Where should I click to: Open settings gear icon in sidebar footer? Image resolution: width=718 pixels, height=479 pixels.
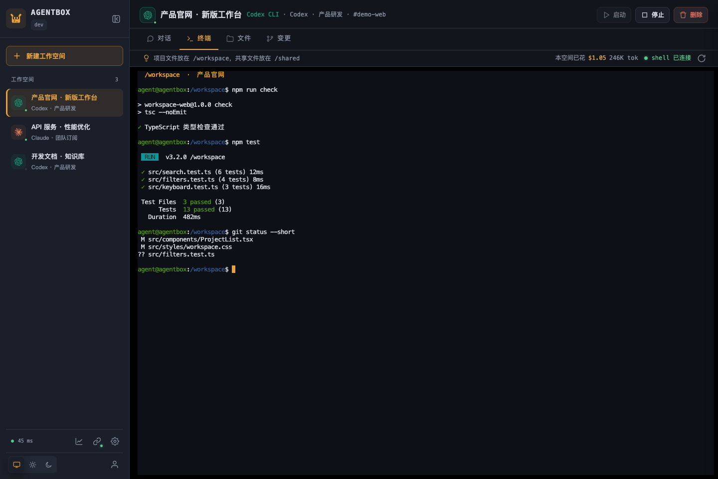(115, 441)
